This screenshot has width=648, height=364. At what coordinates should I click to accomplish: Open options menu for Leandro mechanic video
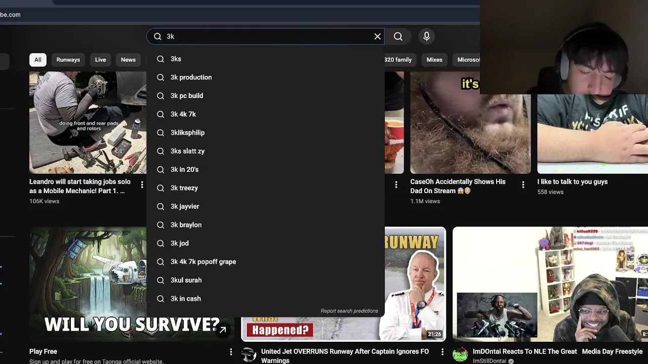pyautogui.click(x=142, y=185)
